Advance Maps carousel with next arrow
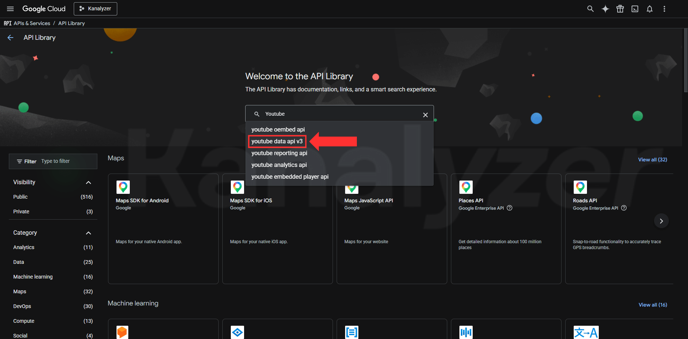Screen dimensions: 688x339 [661, 221]
